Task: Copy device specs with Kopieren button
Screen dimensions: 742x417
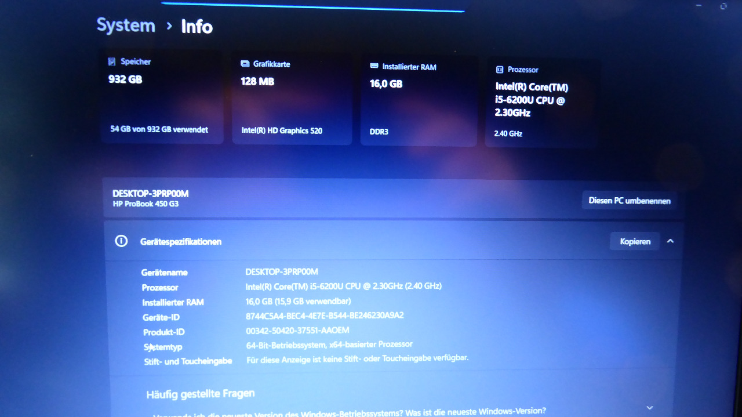Action: click(x=635, y=241)
